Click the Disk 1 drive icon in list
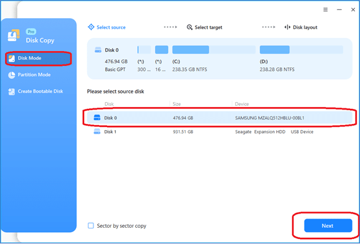Image resolution: width=360 pixels, height=244 pixels. 97,132
